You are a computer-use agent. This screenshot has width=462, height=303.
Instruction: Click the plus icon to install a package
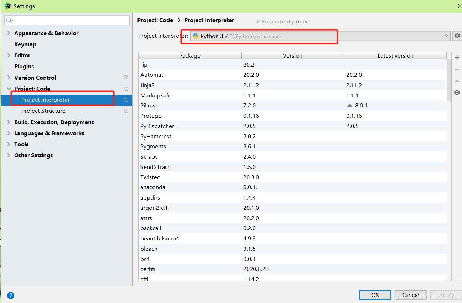(x=457, y=58)
